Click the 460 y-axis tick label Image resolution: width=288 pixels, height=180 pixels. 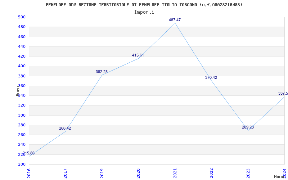coord(22,37)
